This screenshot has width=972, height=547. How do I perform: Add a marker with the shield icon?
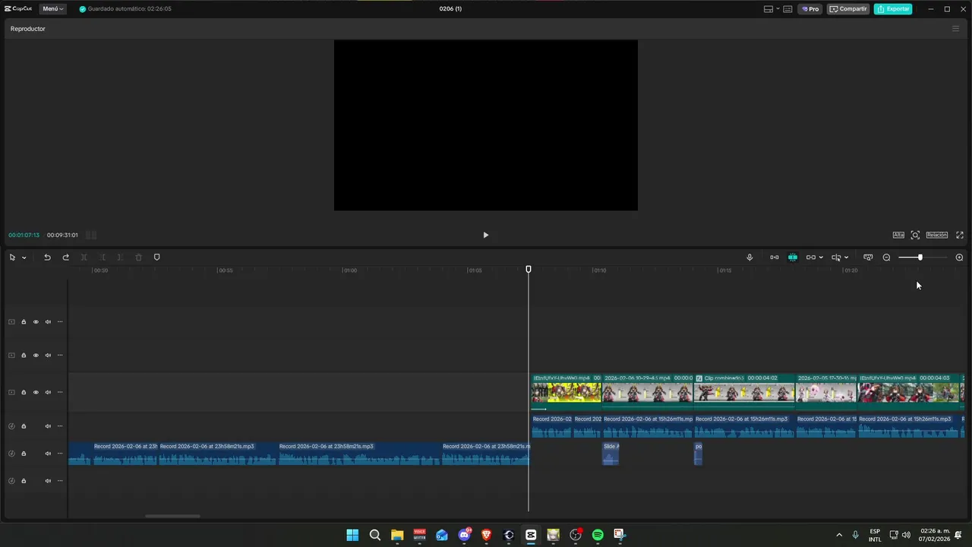(x=157, y=258)
